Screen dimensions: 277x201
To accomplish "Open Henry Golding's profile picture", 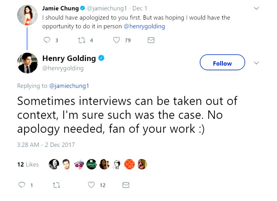I will click(x=27, y=63).
